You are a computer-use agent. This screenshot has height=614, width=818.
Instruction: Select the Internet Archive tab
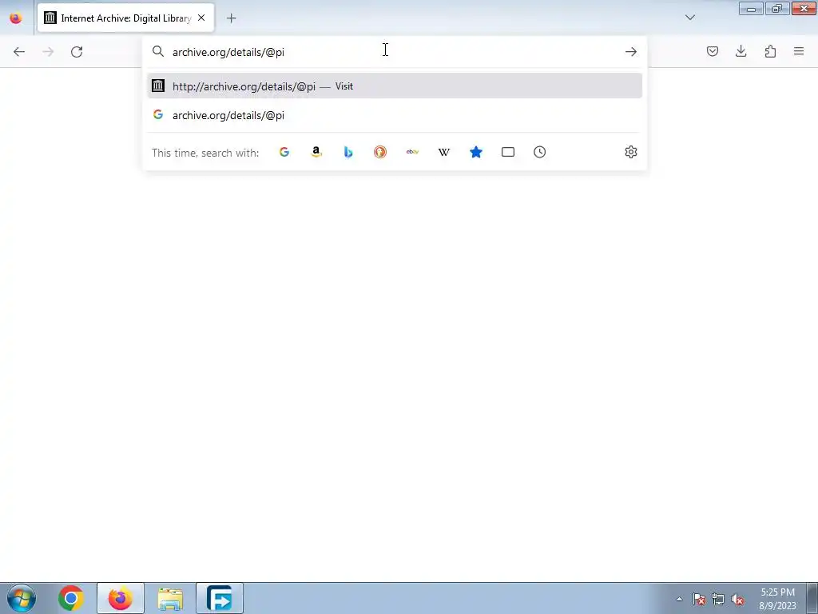click(x=125, y=18)
